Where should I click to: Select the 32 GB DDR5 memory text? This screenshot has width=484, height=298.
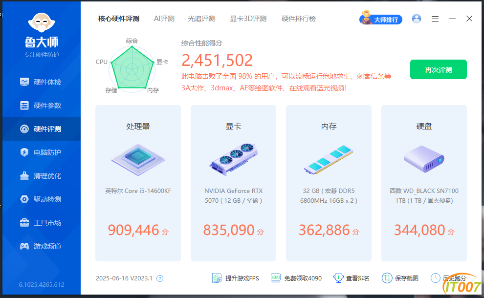[329, 196]
